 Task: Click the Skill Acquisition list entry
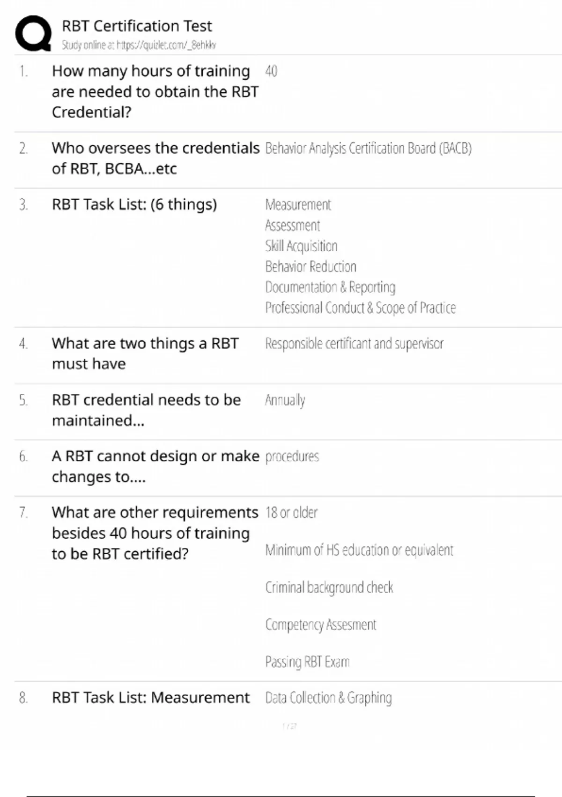click(301, 246)
